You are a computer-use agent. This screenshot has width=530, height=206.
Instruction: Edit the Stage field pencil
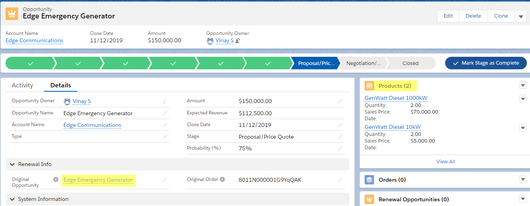point(340,137)
